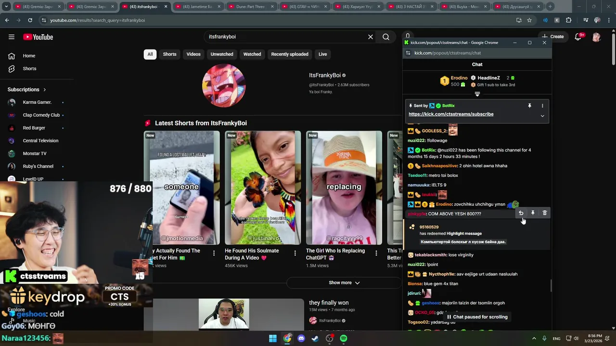Select the Watched filter chip

252,54
